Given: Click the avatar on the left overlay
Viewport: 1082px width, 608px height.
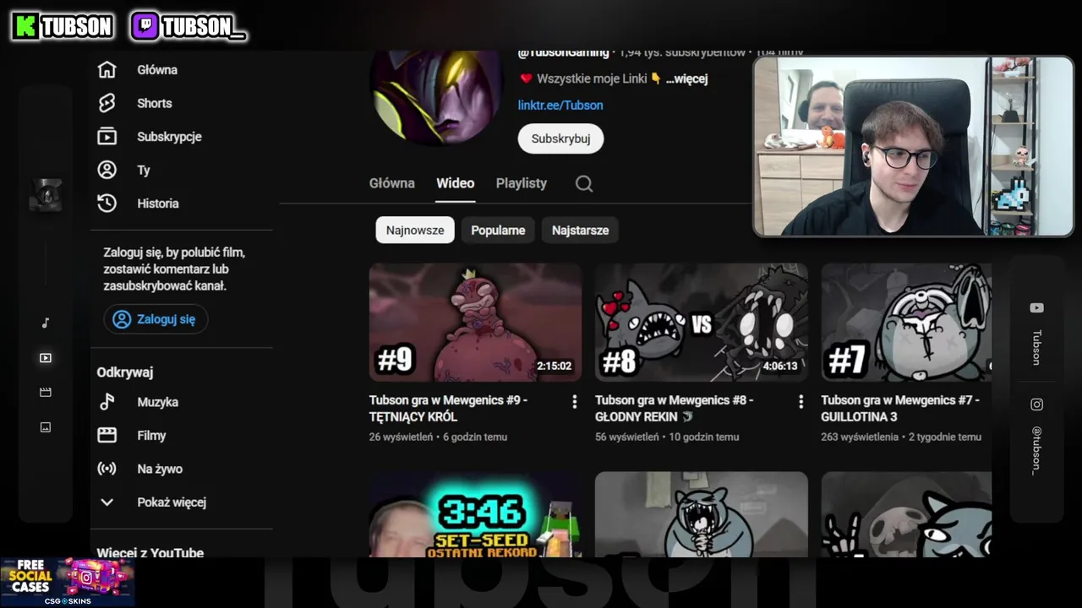Looking at the screenshot, I should tap(46, 195).
